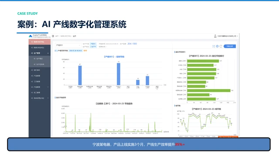The image size is (279, 157).
Task: Click the blue bar labeled 18
Action: coord(138,82)
